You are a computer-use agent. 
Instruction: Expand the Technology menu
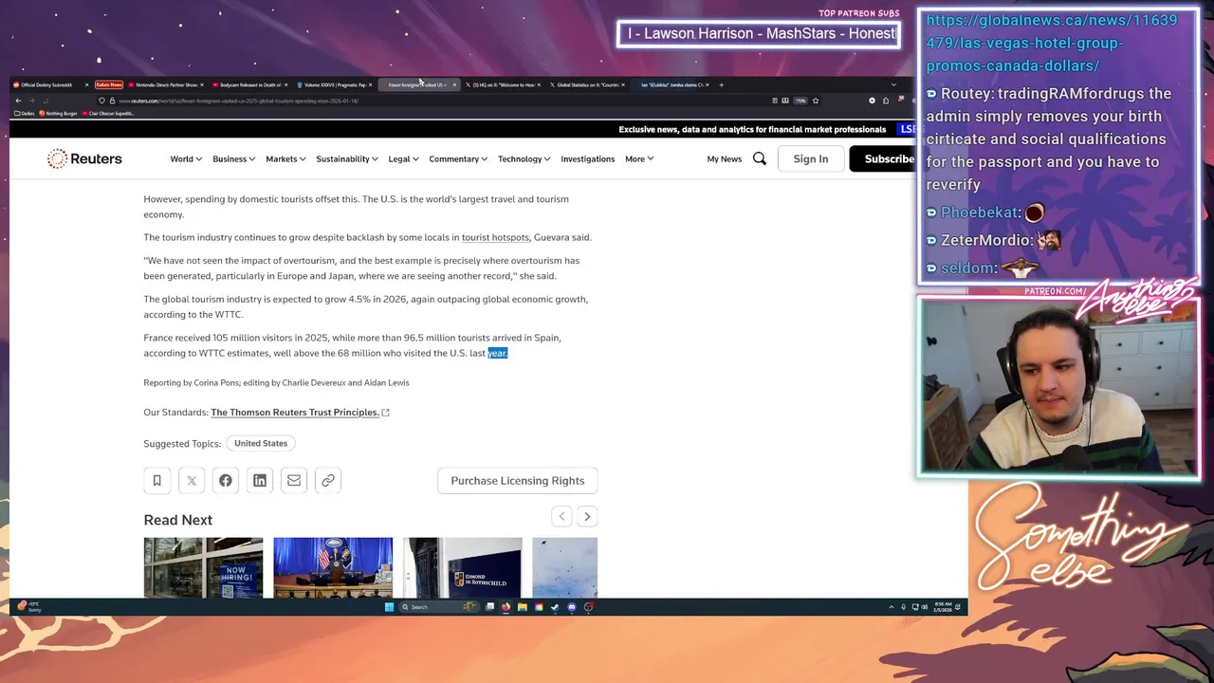pos(524,159)
